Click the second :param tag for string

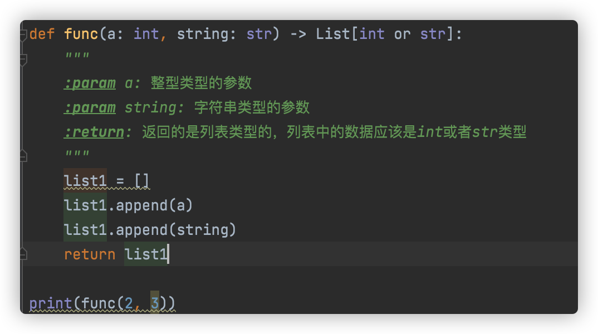point(90,107)
